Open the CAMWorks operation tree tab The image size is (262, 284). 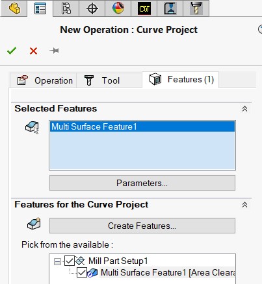pos(170,8)
